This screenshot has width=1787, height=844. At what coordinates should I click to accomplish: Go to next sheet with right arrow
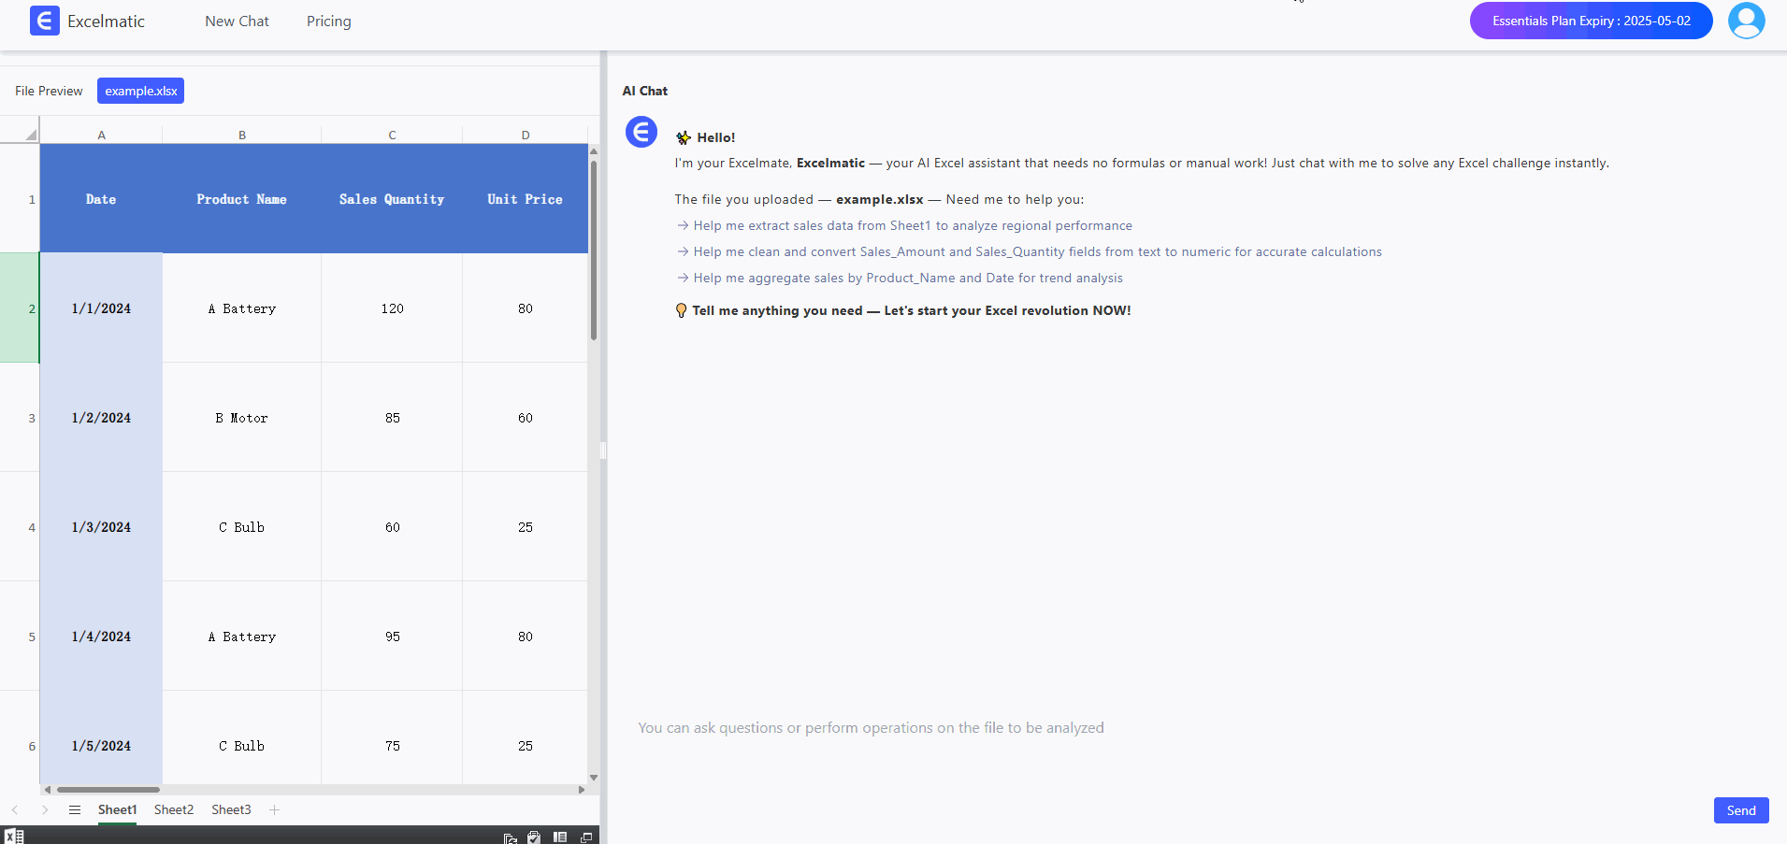(45, 809)
